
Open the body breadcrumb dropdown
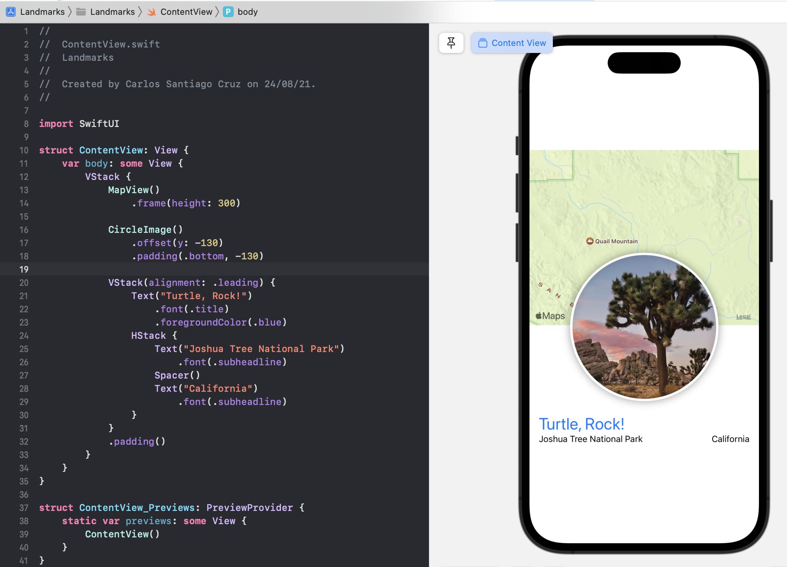[247, 12]
